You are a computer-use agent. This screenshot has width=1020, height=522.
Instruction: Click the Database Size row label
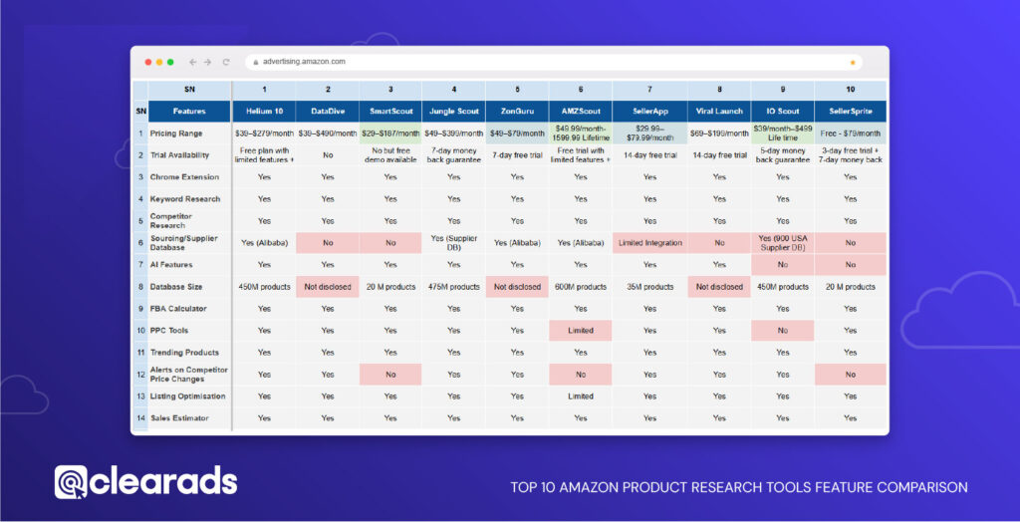189,286
